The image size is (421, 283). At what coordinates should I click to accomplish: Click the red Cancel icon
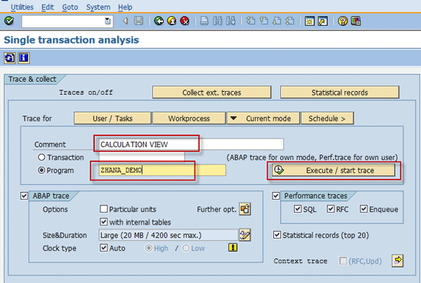[x=184, y=21]
